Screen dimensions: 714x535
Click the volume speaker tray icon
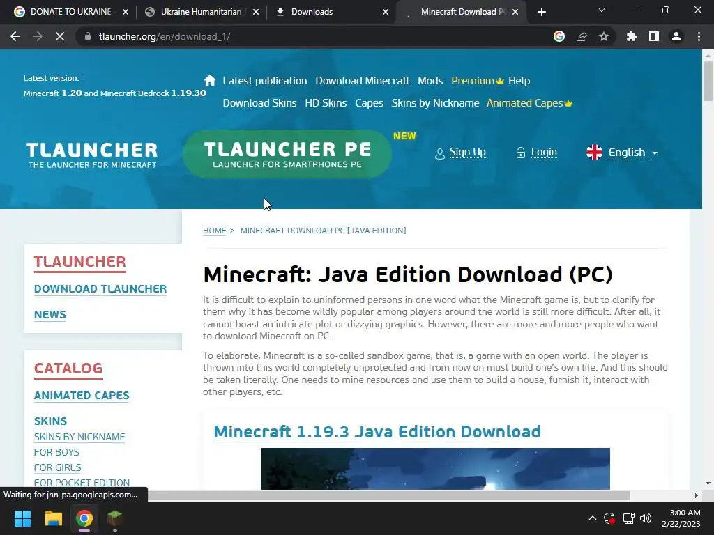point(646,518)
